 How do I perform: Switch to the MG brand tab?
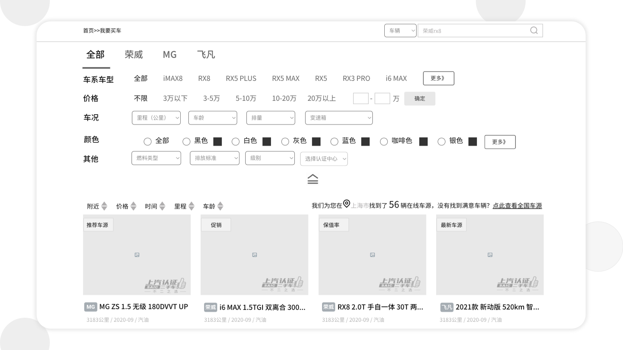click(170, 54)
